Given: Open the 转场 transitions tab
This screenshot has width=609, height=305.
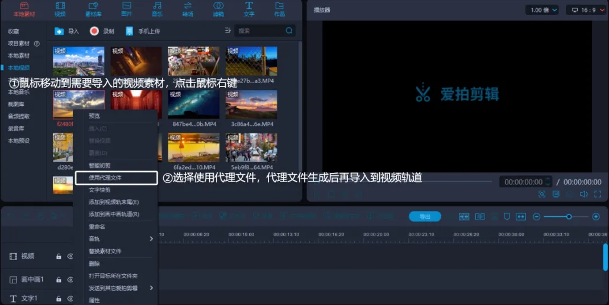Looking at the screenshot, I should click(188, 9).
